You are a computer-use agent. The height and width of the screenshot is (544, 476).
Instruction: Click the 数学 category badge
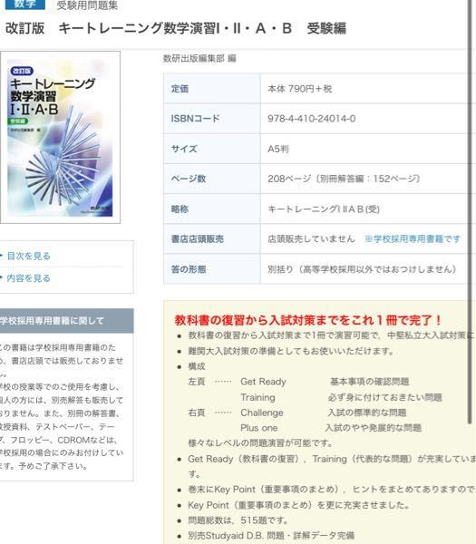[25, 5]
